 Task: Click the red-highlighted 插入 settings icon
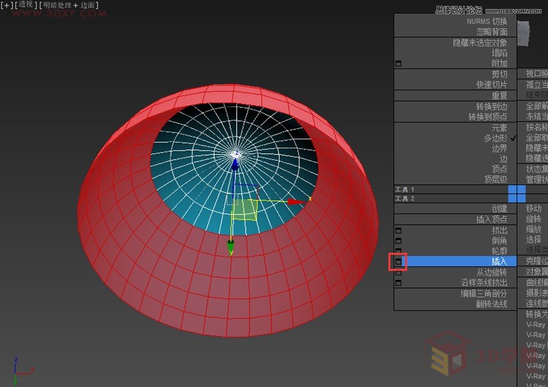click(x=398, y=261)
